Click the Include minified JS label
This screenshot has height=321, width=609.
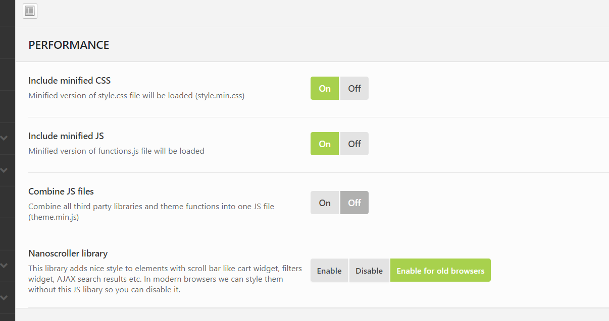[66, 136]
